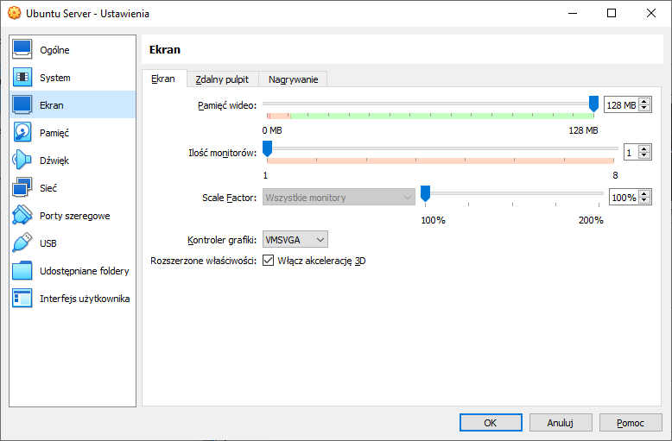672x441 pixels.
Task: Select the Sieć network icon
Action: pos(22,188)
